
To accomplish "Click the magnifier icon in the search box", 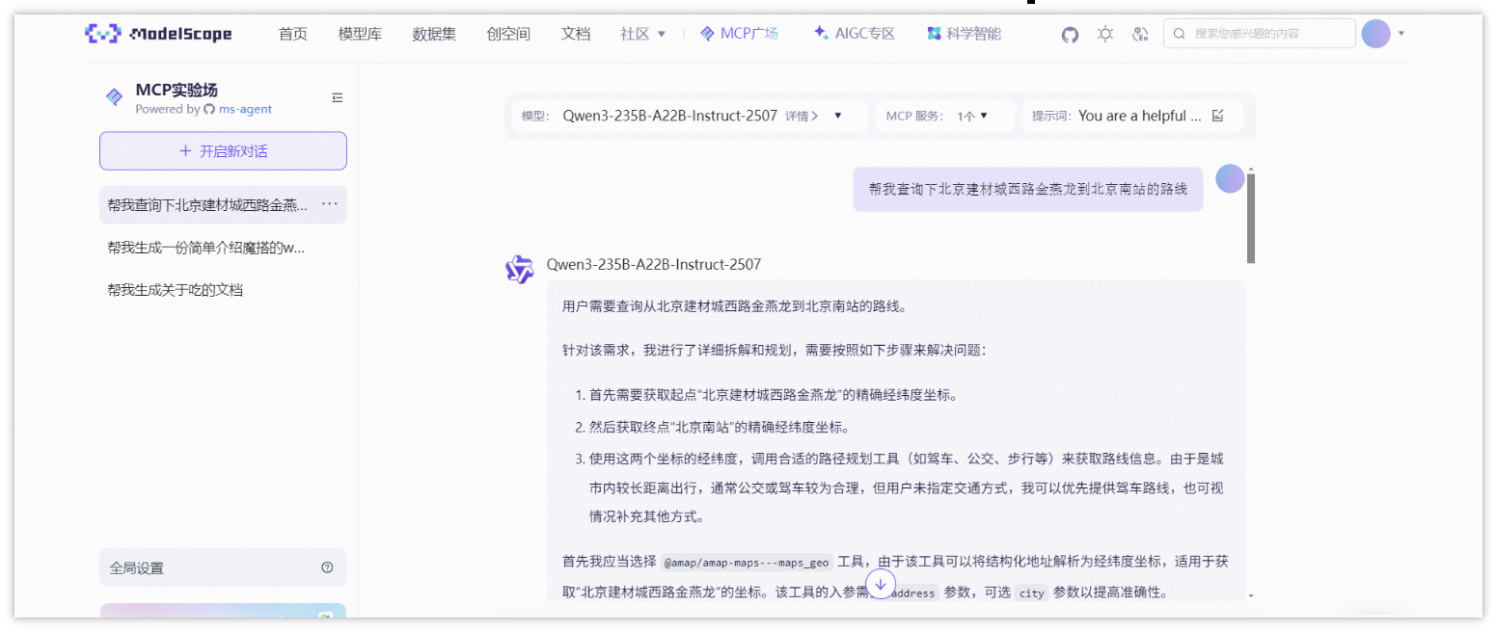I will (x=1179, y=34).
